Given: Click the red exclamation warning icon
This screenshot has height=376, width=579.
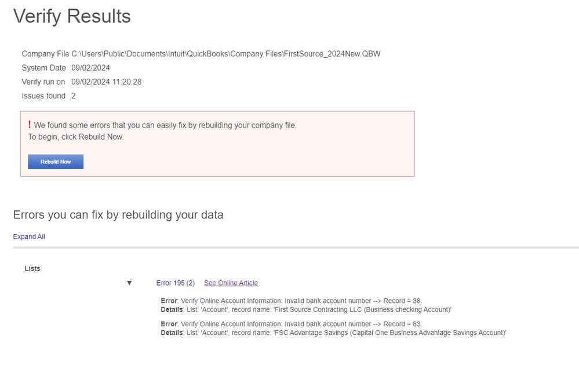Looking at the screenshot, I should 30,125.
